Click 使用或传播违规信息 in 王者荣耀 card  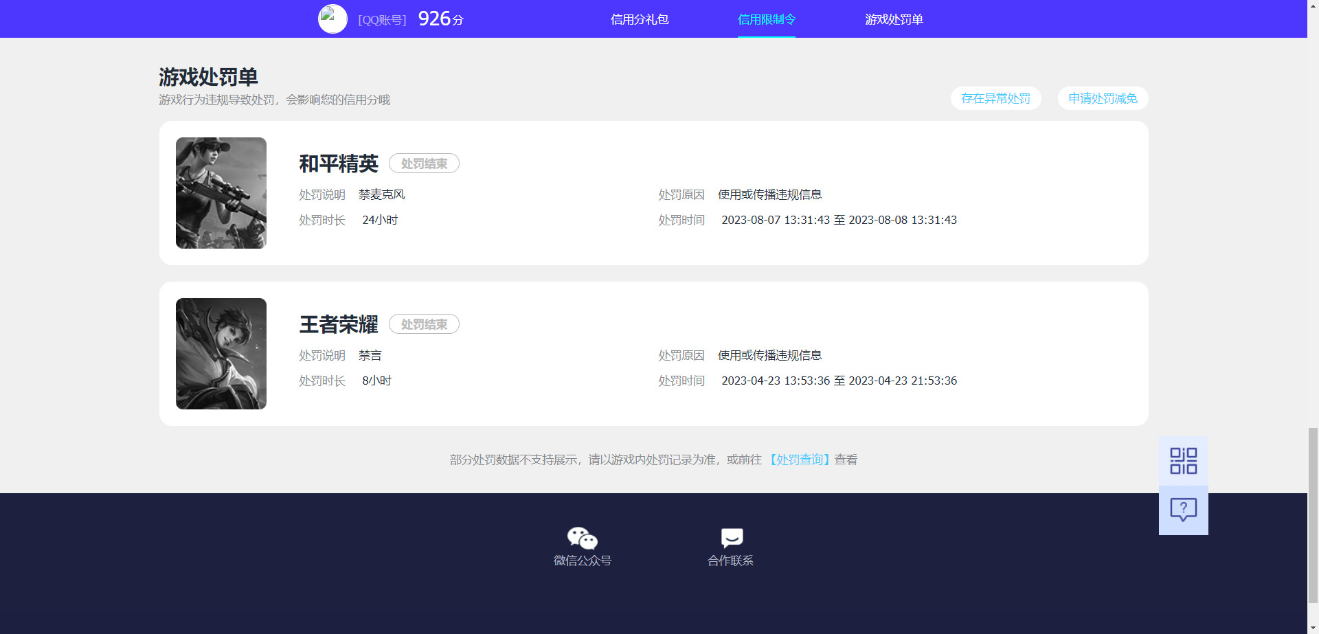coord(770,355)
